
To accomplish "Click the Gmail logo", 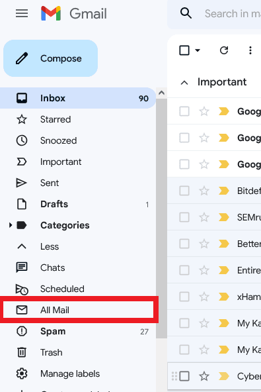I will pos(74,13).
